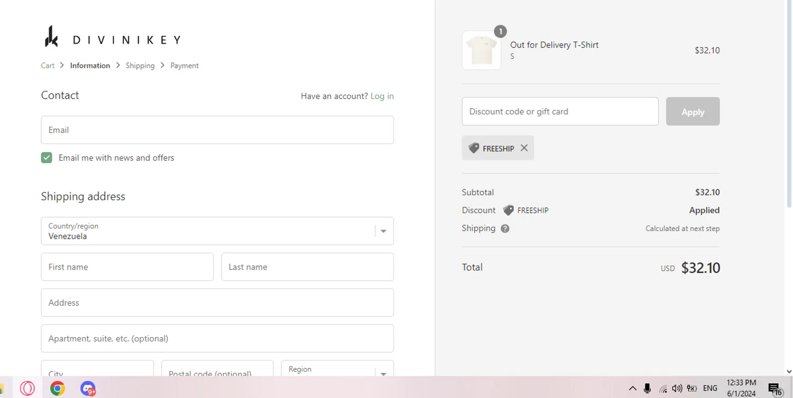Open Opera browser from the taskbar

27,388
